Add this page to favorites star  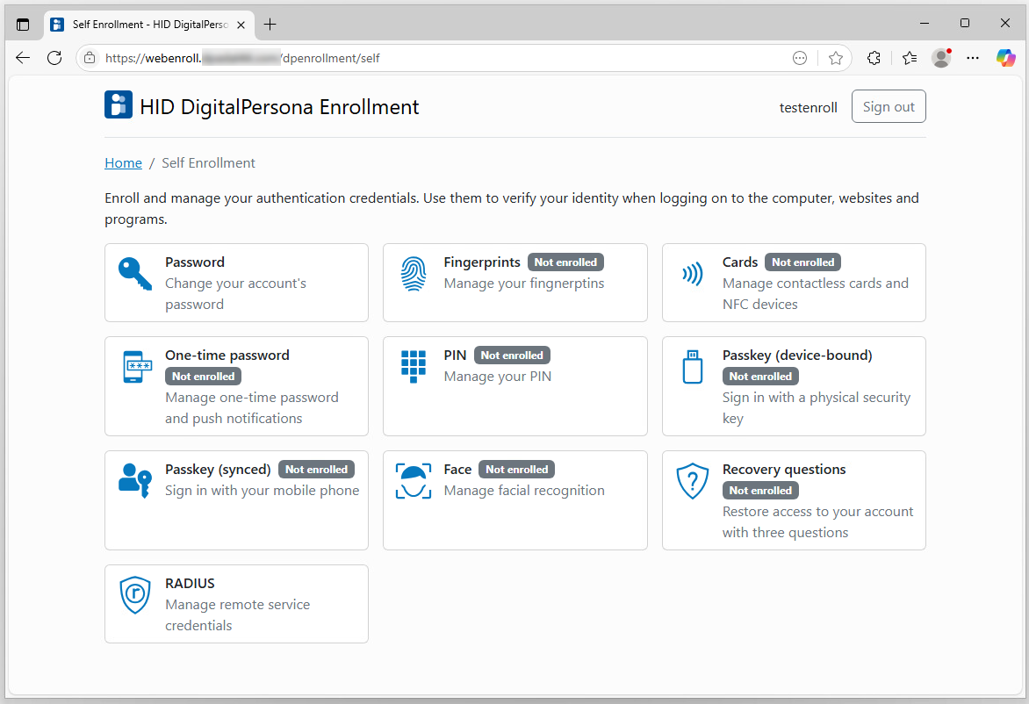coord(835,58)
